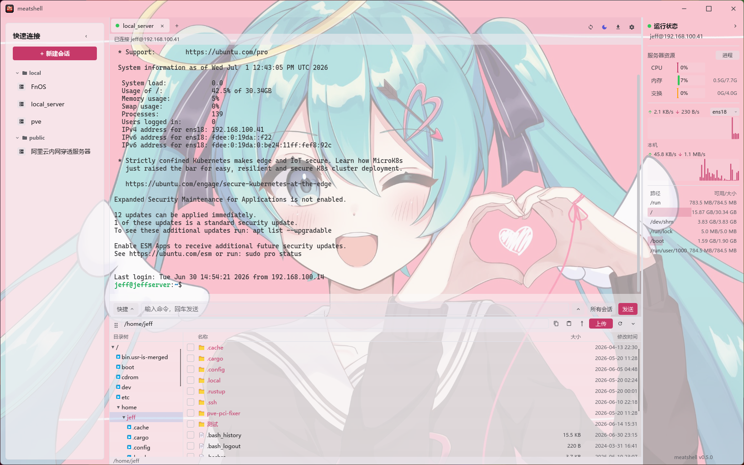Screen dimensions: 744x465
Task: Open the downloads icon in terminal toolbar
Action: click(x=618, y=27)
